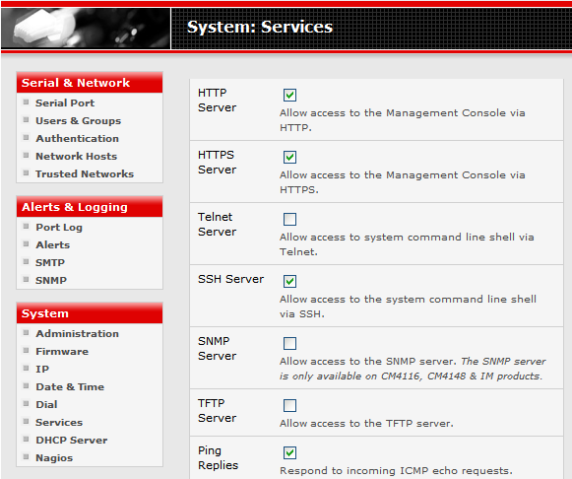Enable the SNMP Server checkbox
The image size is (572, 479).
pyautogui.click(x=289, y=343)
